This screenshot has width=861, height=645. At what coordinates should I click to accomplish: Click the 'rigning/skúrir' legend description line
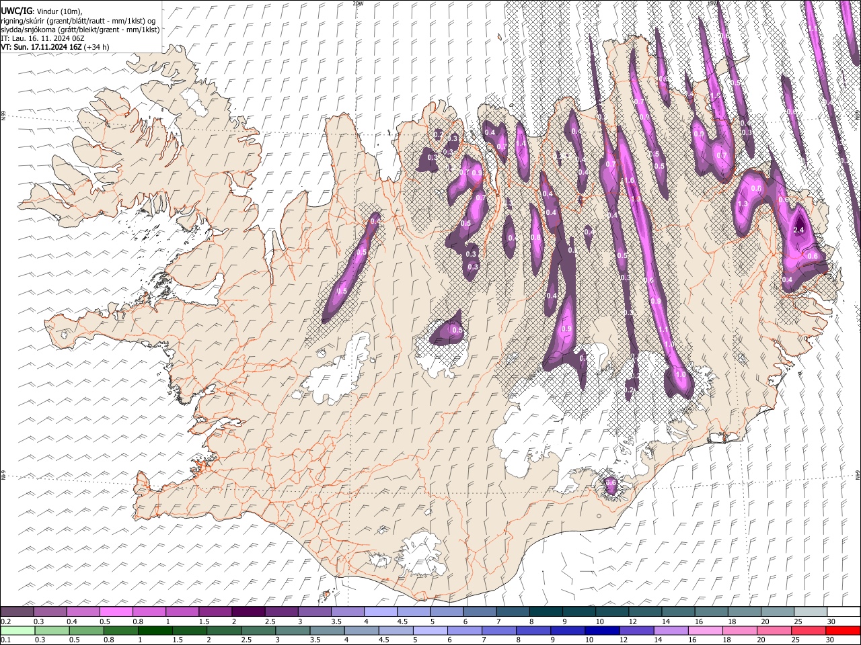(78, 21)
